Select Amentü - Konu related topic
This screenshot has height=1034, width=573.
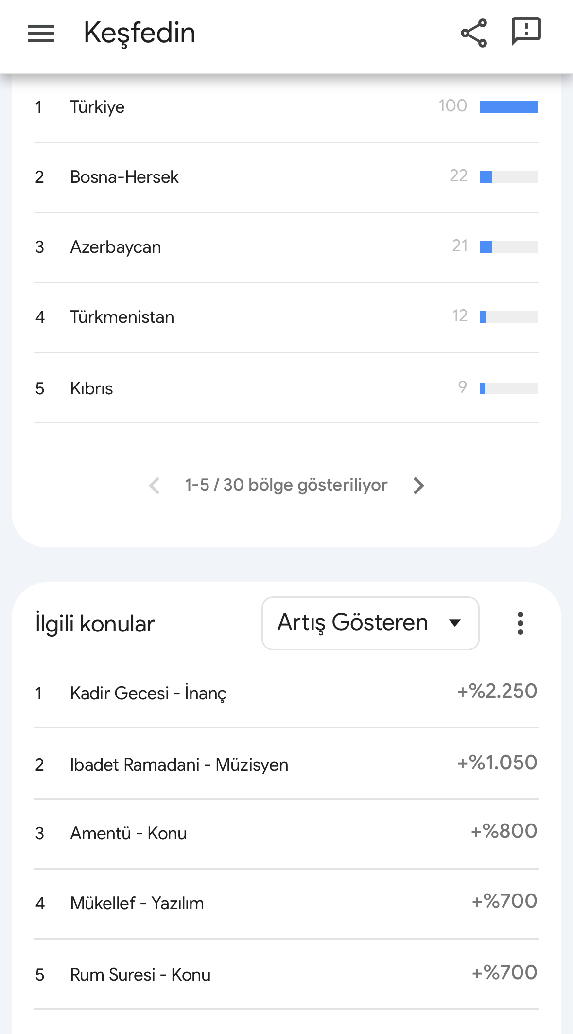[x=286, y=833]
